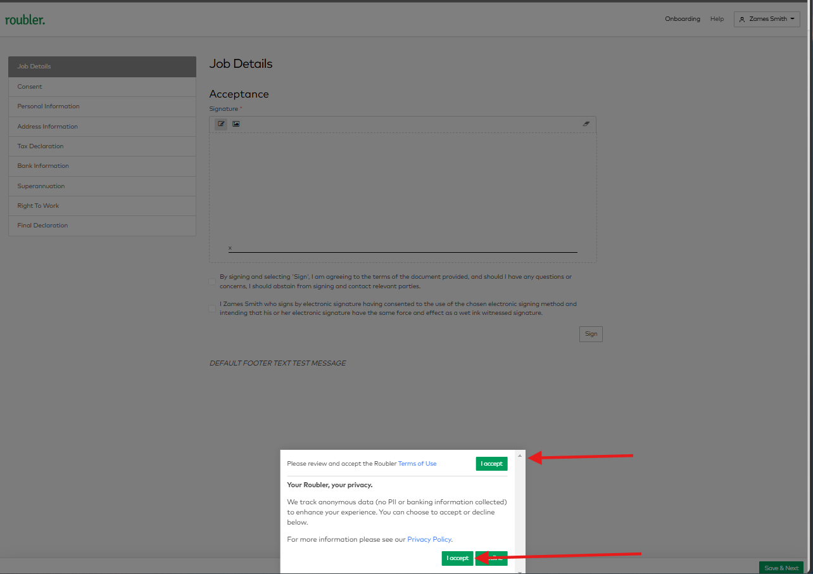
Task: Click the popup scrollbar up arrow
Action: click(x=520, y=456)
